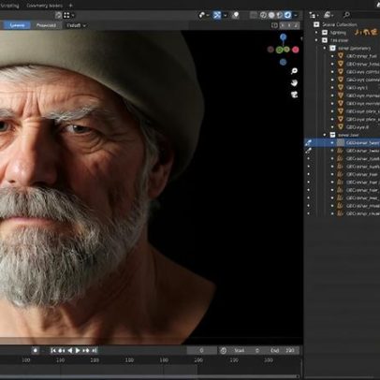Toggle the dimmed X-ray icon in header
This screenshot has width=380, height=380.
point(254,15)
